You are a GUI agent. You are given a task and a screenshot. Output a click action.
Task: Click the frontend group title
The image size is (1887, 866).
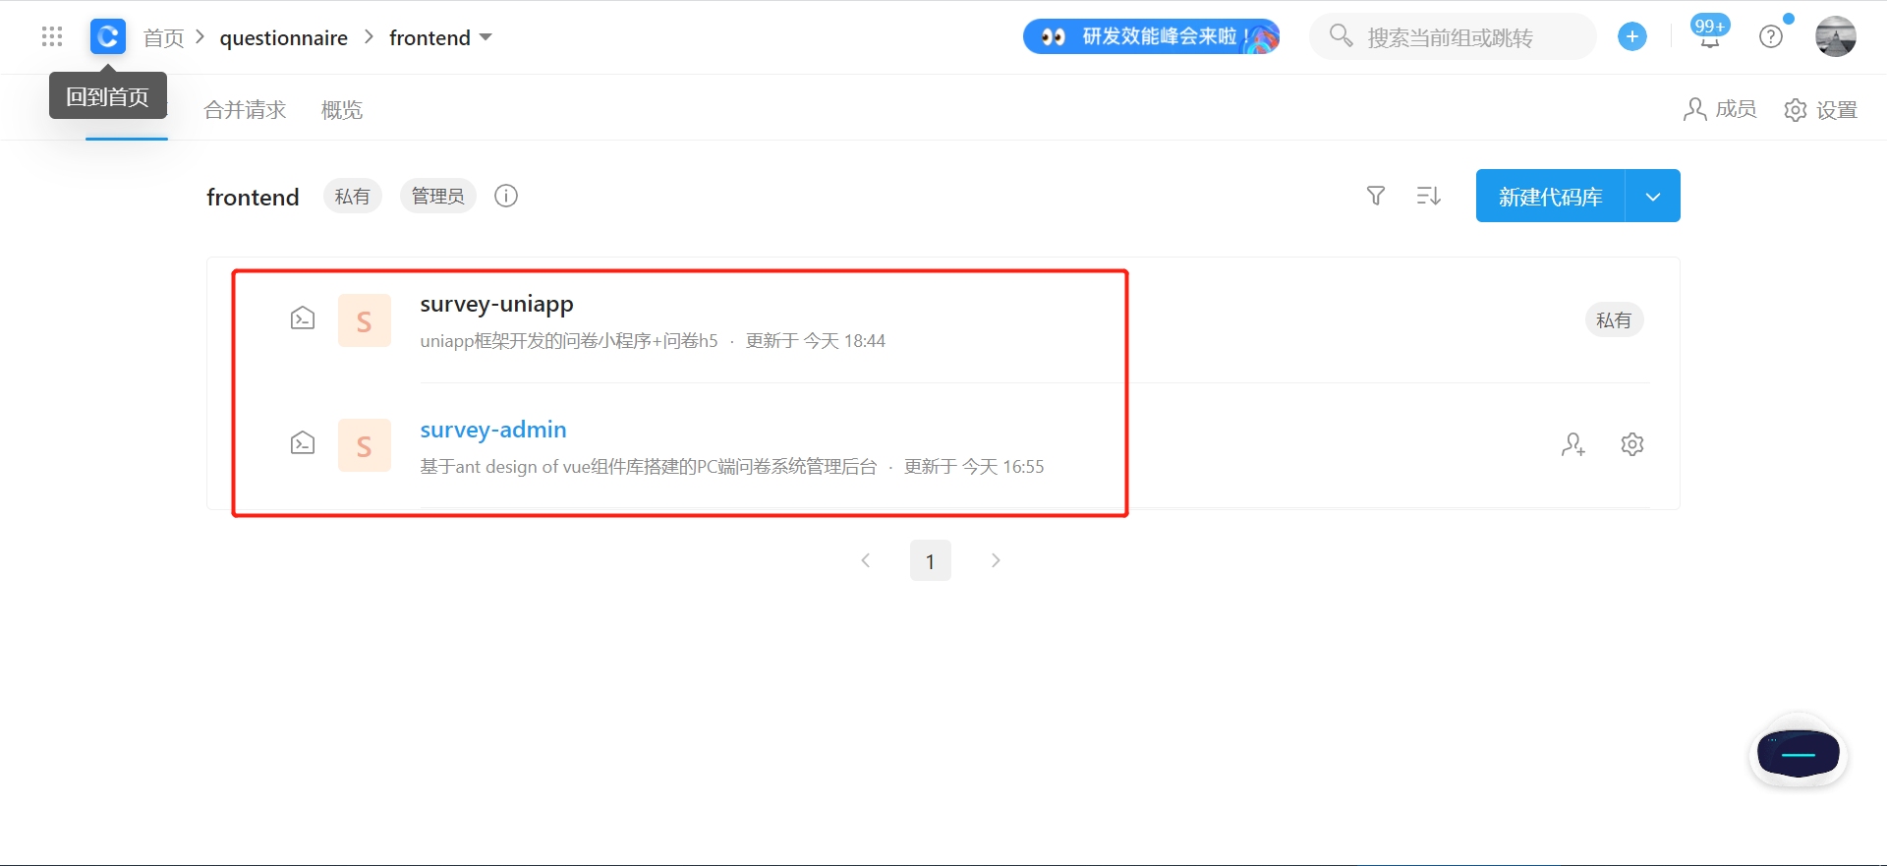click(x=253, y=197)
